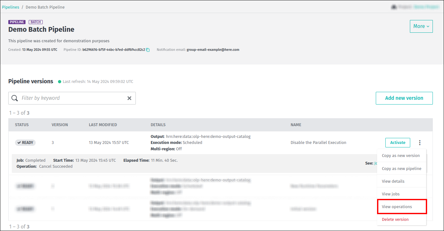
Task: Click the BATCH label beside PIPELINE
Action: tap(35, 22)
